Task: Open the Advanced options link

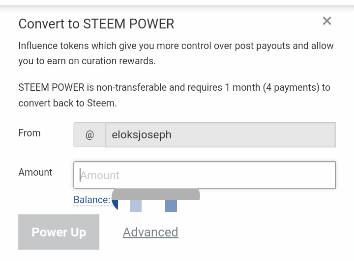Action: (x=150, y=232)
